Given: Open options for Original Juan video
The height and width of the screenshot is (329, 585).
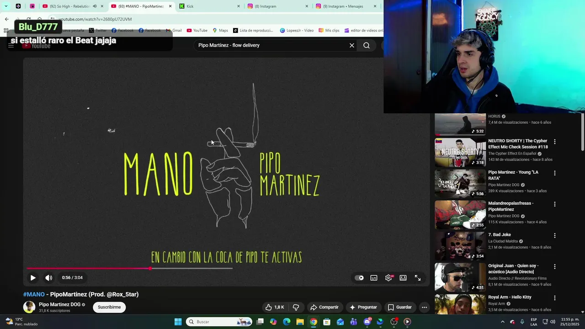Looking at the screenshot, I should click(555, 266).
